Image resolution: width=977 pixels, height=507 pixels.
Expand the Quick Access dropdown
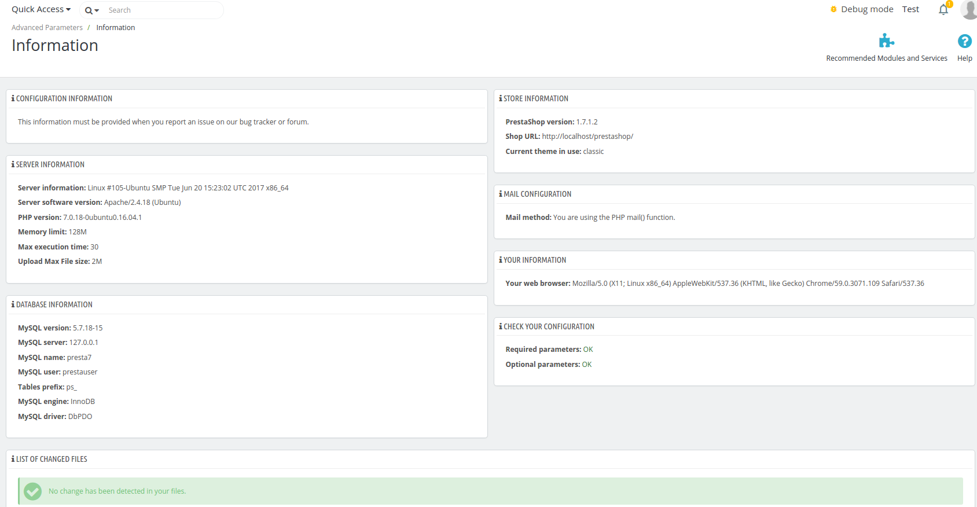pos(41,9)
